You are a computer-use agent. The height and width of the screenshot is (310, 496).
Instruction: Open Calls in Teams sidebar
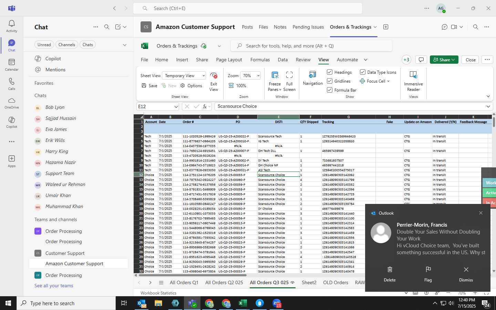(x=11, y=84)
